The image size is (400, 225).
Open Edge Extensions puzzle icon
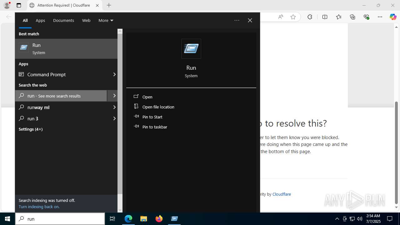310,17
